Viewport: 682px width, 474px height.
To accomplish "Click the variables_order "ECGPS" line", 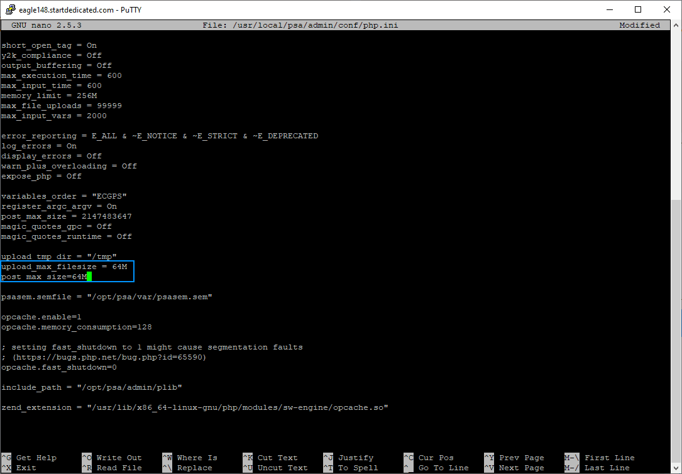I will pos(64,196).
